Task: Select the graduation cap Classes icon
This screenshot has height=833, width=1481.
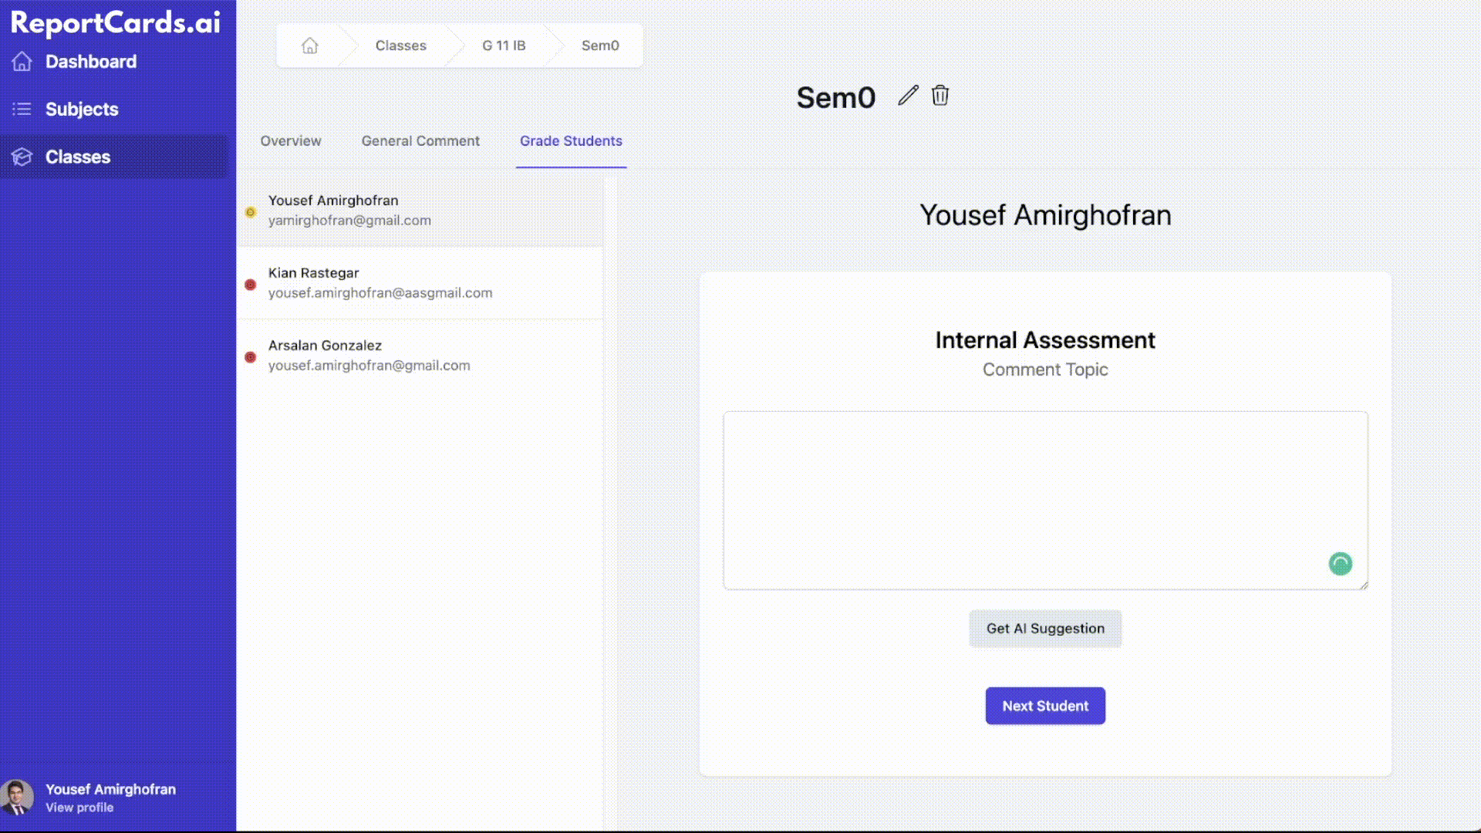Action: (x=22, y=157)
